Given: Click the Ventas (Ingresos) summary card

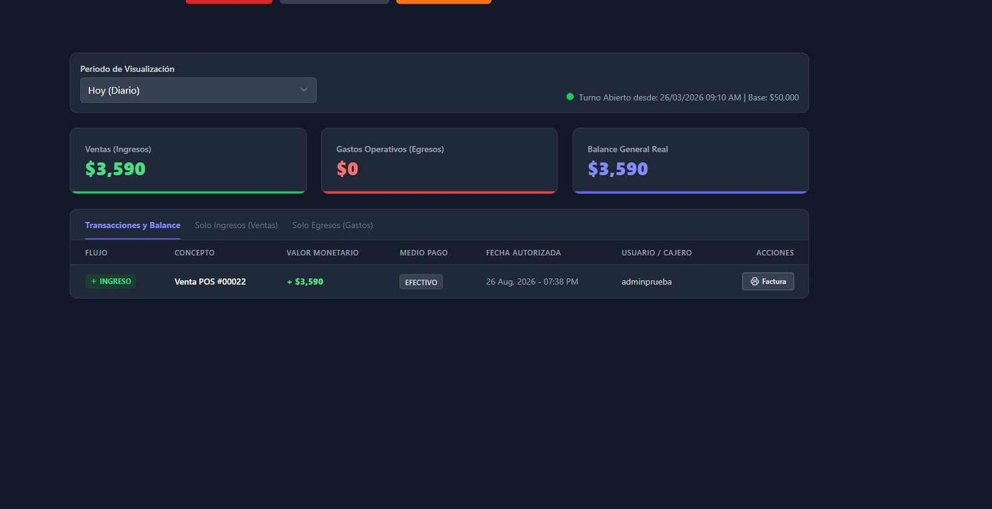Looking at the screenshot, I should click(x=188, y=161).
